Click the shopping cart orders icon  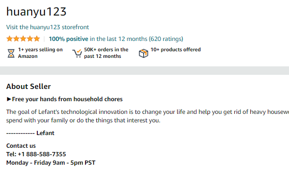[77, 54]
